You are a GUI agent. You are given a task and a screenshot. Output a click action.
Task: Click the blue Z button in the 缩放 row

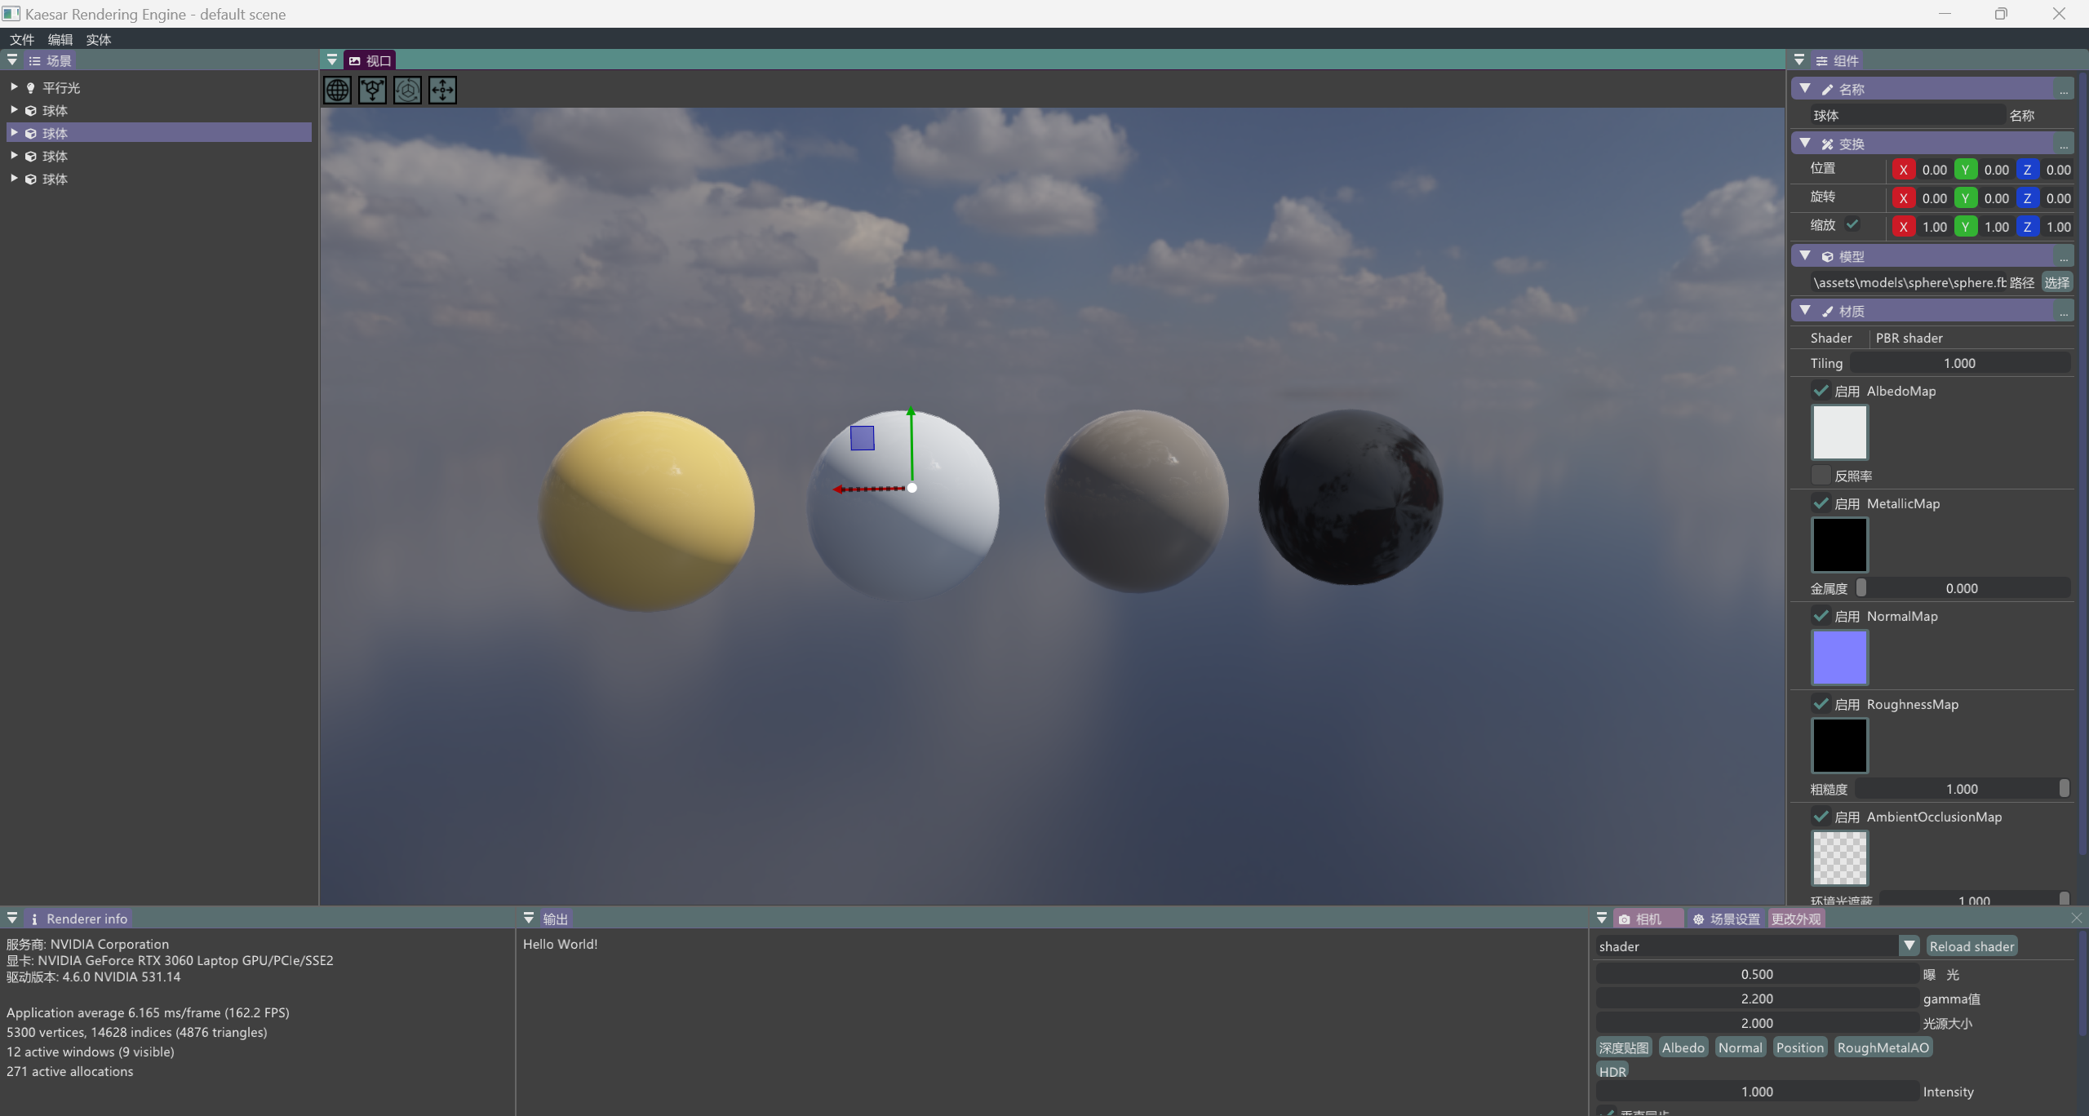coord(2027,227)
